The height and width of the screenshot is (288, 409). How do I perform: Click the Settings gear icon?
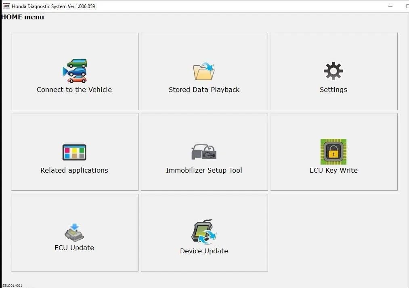333,71
